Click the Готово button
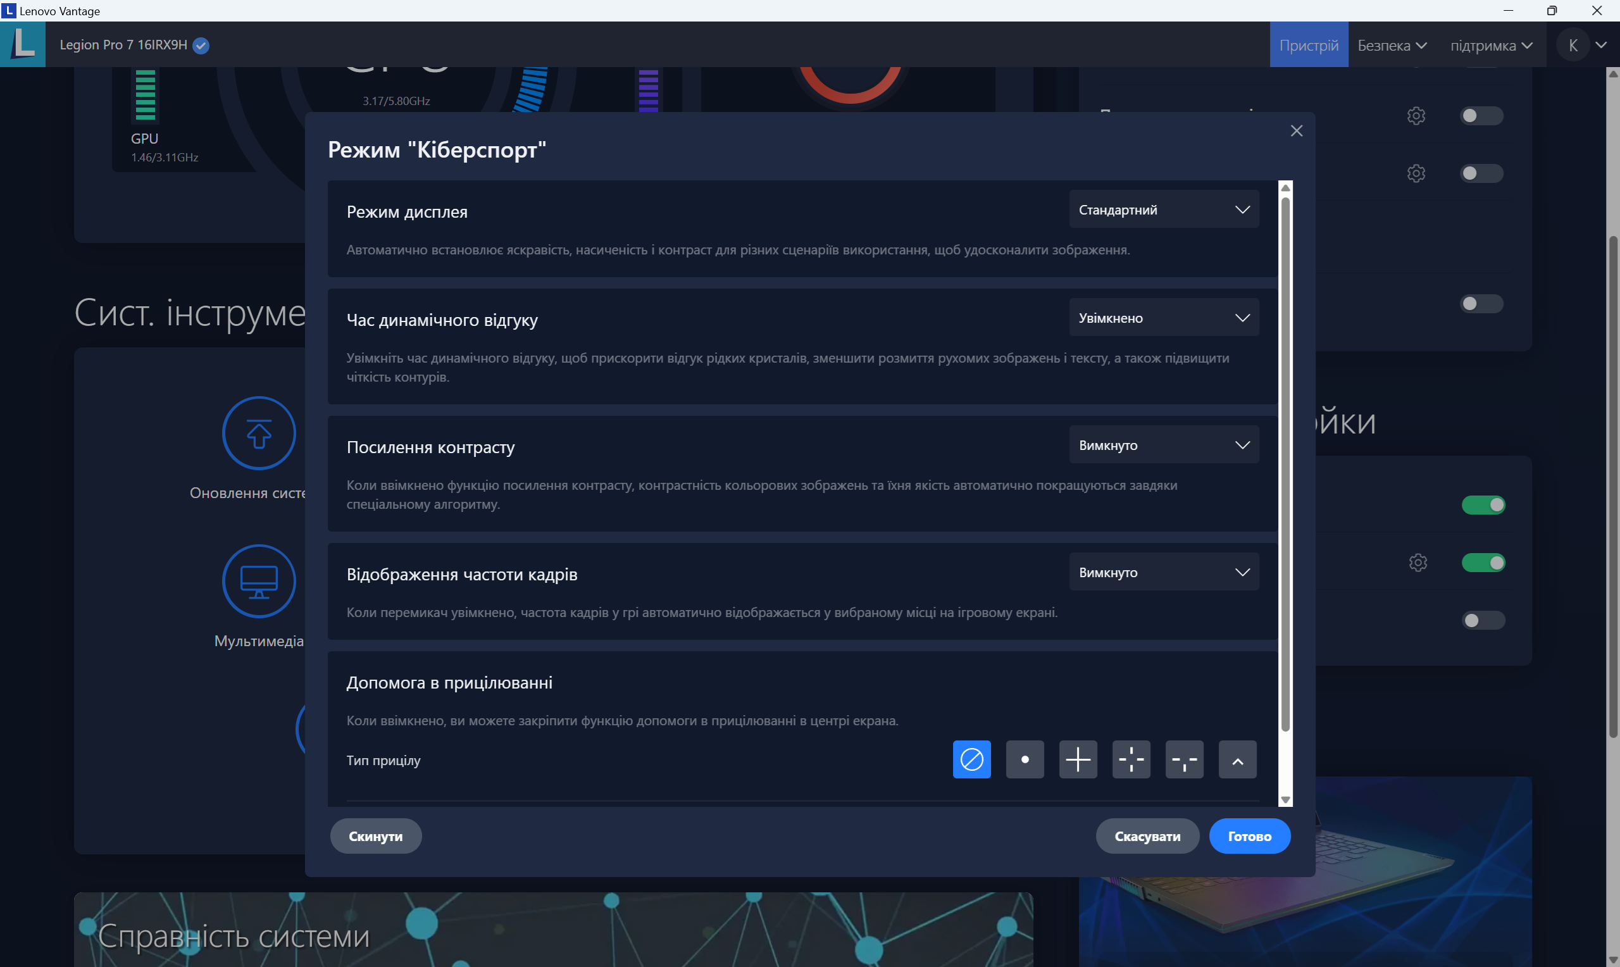The height and width of the screenshot is (967, 1620). click(1249, 836)
